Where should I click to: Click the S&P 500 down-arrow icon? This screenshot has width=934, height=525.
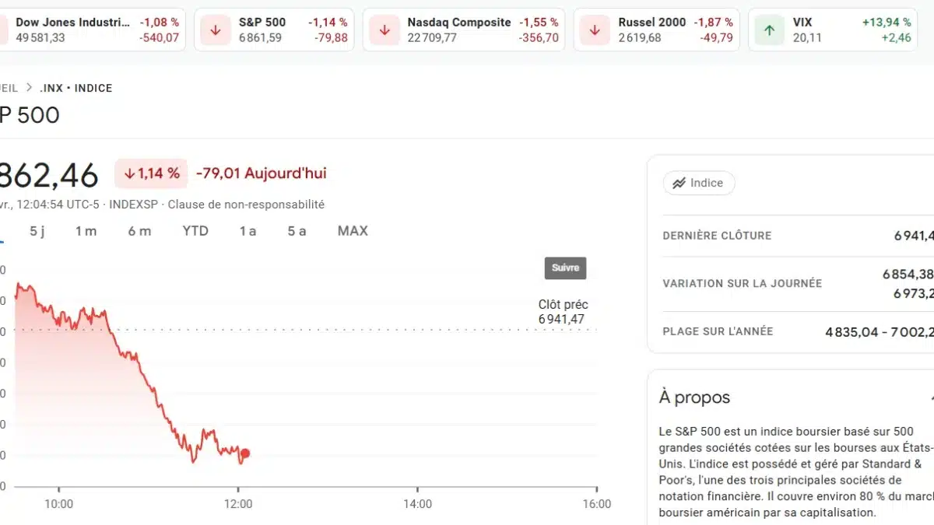(215, 29)
